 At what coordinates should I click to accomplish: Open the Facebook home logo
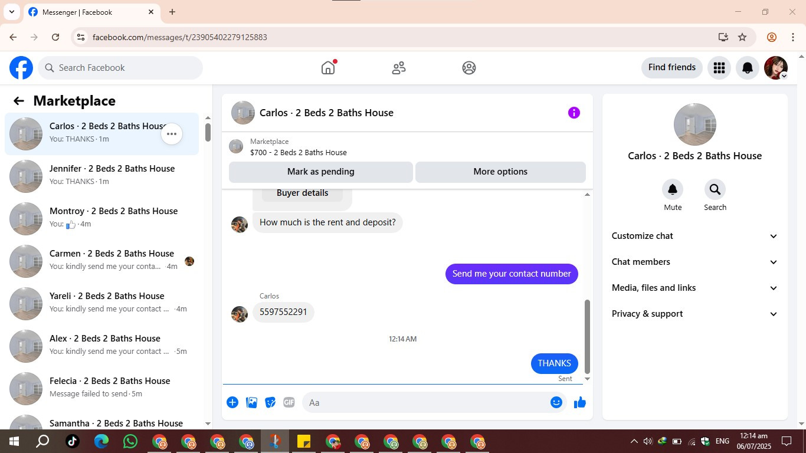(21, 68)
